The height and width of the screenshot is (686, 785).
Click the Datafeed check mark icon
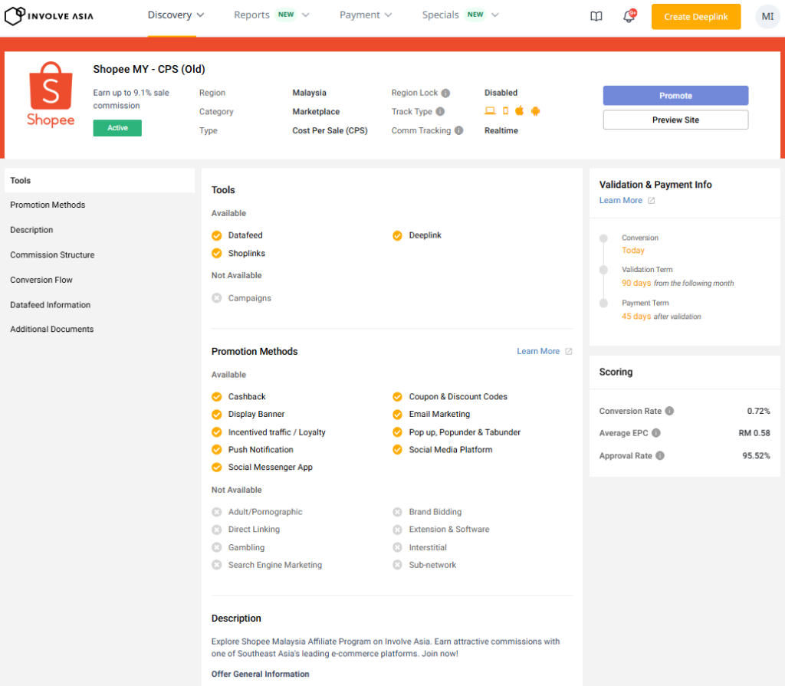click(217, 235)
